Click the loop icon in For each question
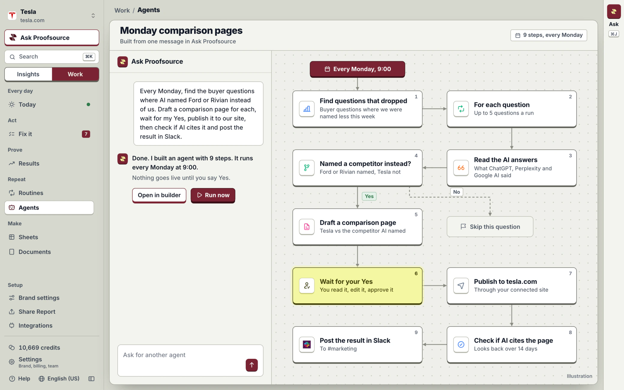Viewport: 624px width, 390px height. click(x=461, y=109)
